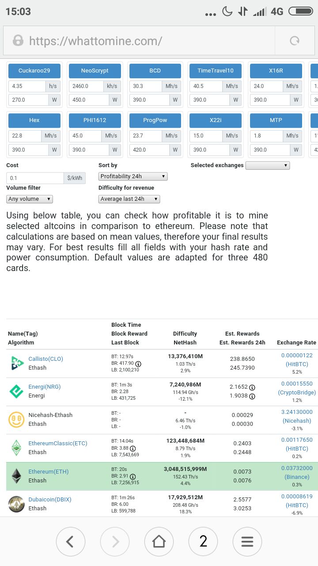
Task: Click info icon beside Ethereum BR 2.91
Action: click(132, 477)
